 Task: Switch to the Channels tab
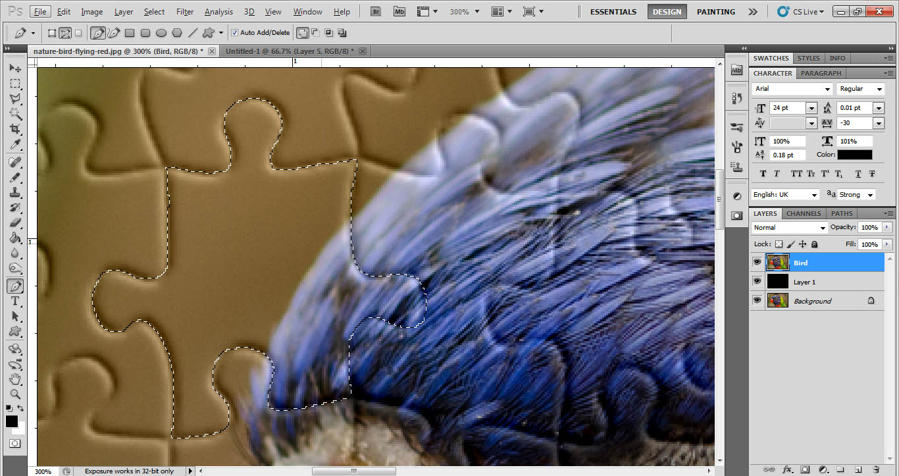pyautogui.click(x=803, y=213)
